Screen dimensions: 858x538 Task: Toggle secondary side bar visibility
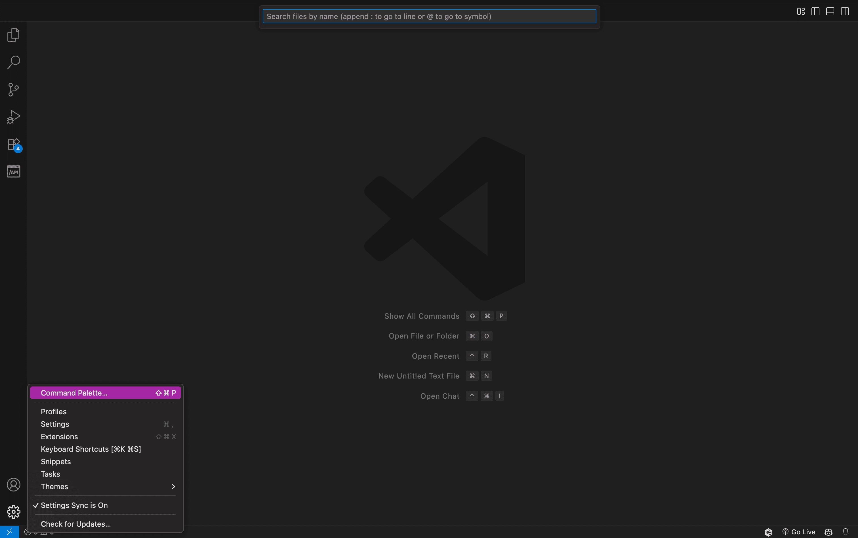point(845,11)
